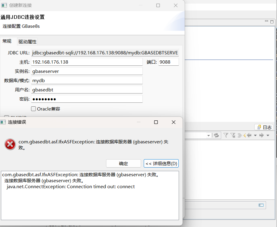
Task: Click the gray back arrow icon
Action: coord(249,135)
